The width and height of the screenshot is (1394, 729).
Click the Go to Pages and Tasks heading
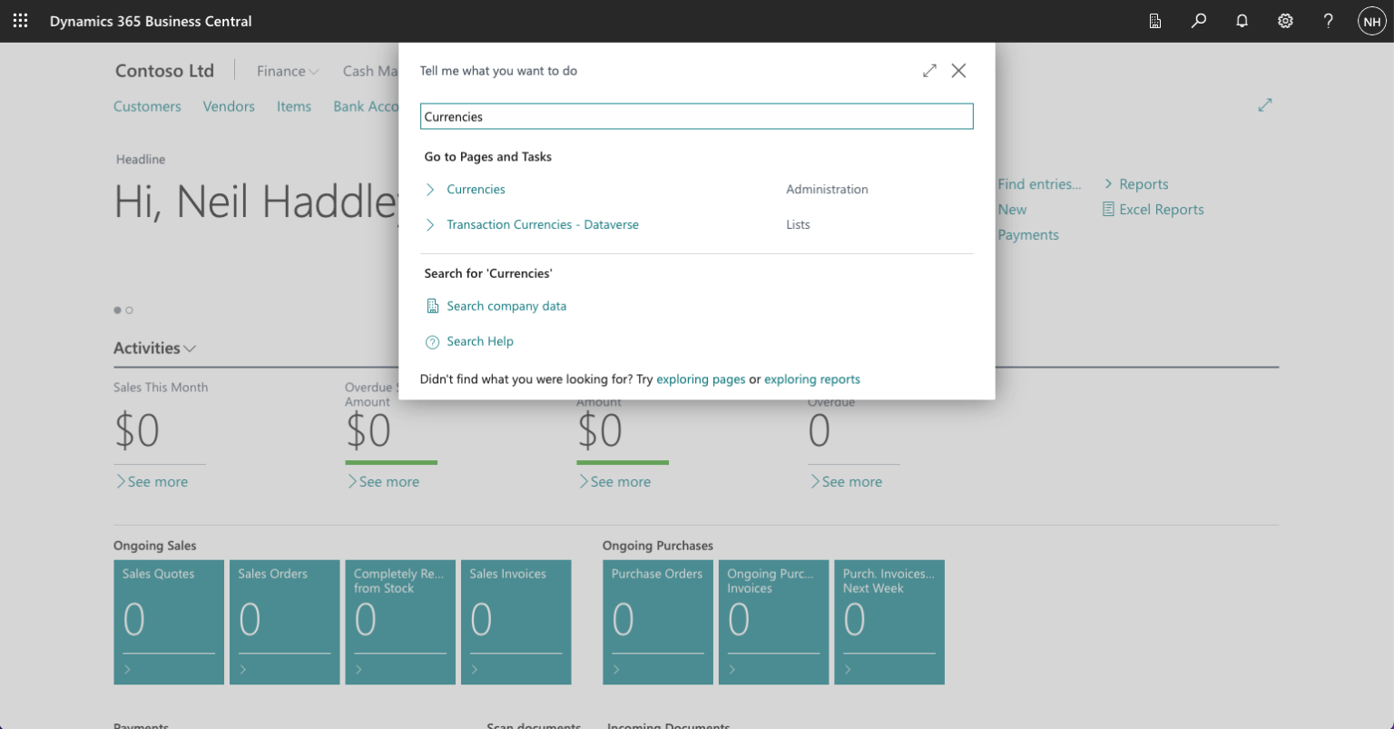(488, 157)
